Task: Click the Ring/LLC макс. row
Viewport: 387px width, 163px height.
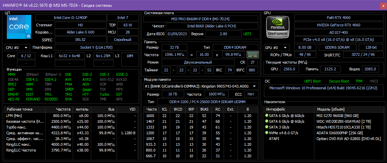Action: 71,144
